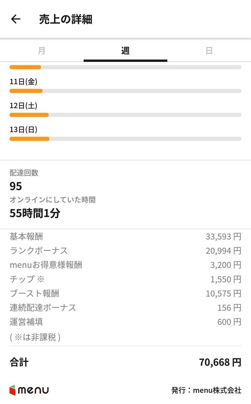Tap the 配達回数 count of 95
The width and height of the screenshot is (251, 404).
(x=16, y=186)
